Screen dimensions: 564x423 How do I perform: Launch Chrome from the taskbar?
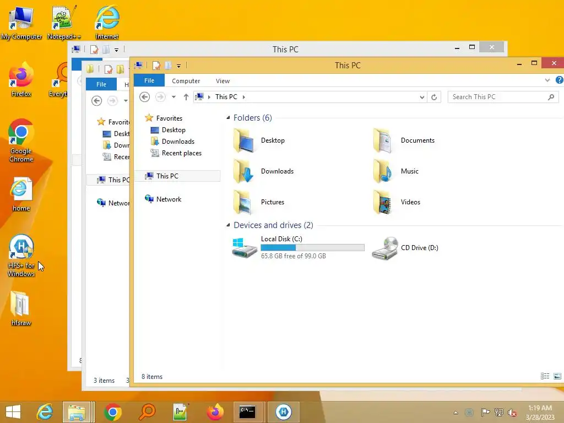[113, 412]
